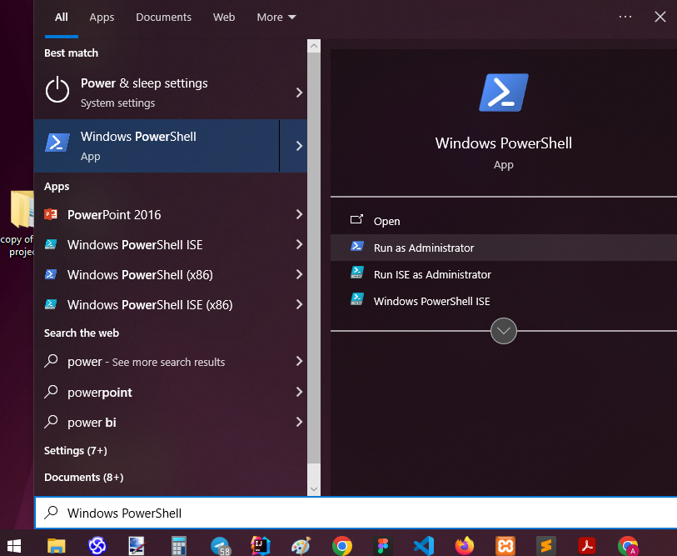
Task: Switch to the Documents tab
Action: [x=164, y=18]
